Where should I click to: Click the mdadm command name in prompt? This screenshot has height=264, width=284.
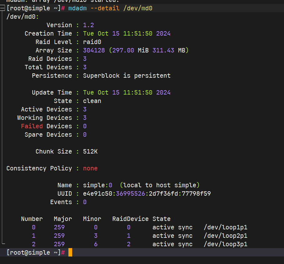77,8
